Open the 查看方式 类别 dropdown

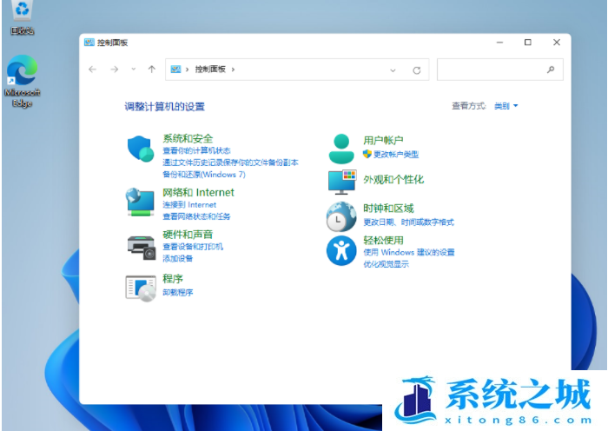506,106
